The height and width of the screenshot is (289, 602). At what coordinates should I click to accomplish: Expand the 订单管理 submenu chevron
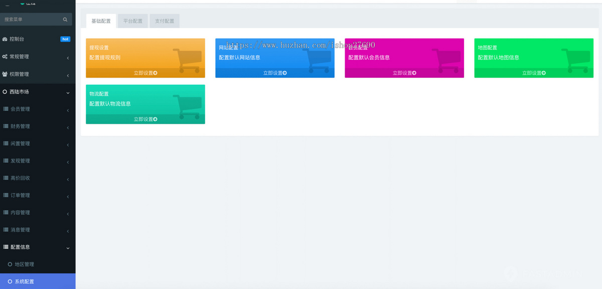68,196
